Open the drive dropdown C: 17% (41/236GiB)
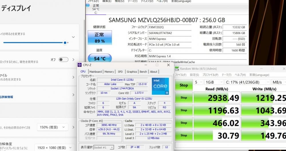This screenshot has height=151, width=286. click(247, 82)
